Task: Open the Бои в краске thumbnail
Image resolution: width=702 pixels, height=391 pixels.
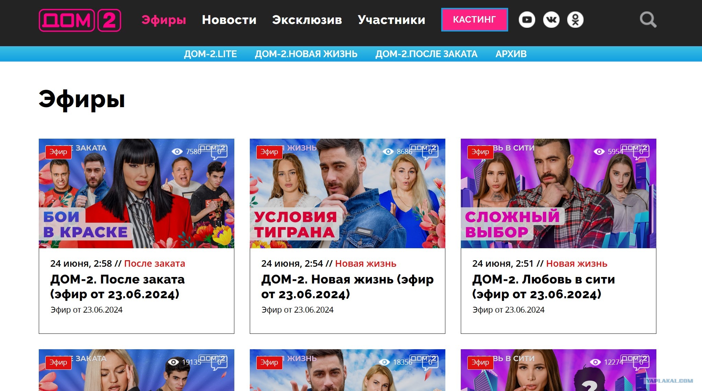Action: tap(137, 193)
